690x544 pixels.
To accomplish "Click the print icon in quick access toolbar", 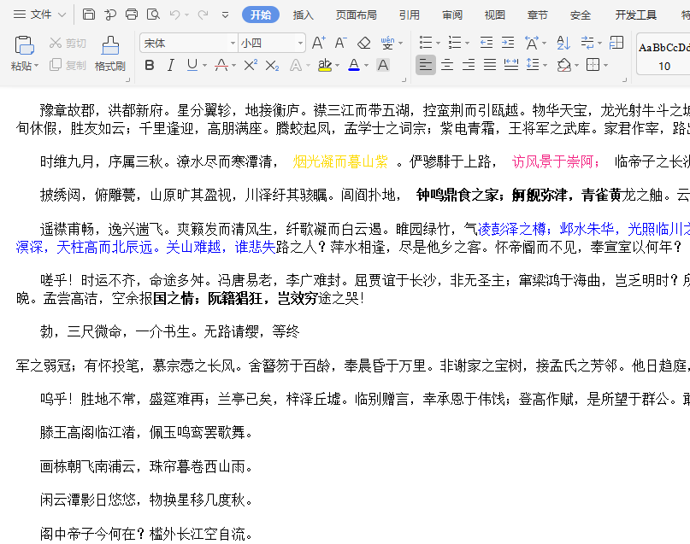I will 131,14.
